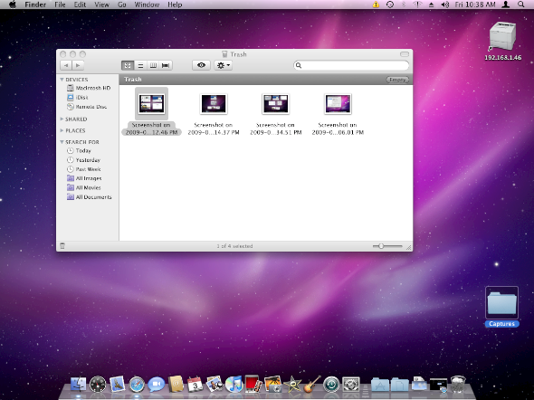The image size is (534, 400).
Task: Open the Window menu
Action: pos(147,5)
